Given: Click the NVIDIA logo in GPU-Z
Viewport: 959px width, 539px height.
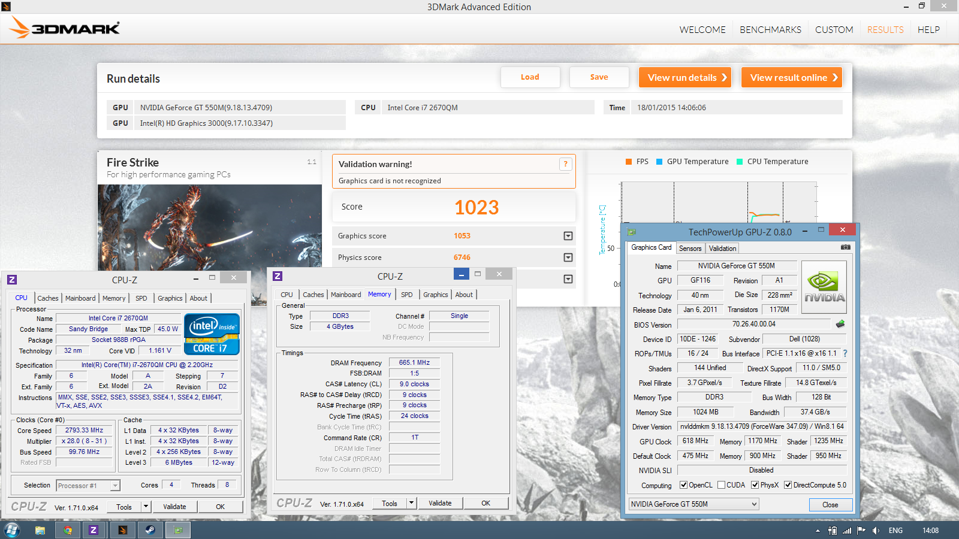Looking at the screenshot, I should 824,287.
